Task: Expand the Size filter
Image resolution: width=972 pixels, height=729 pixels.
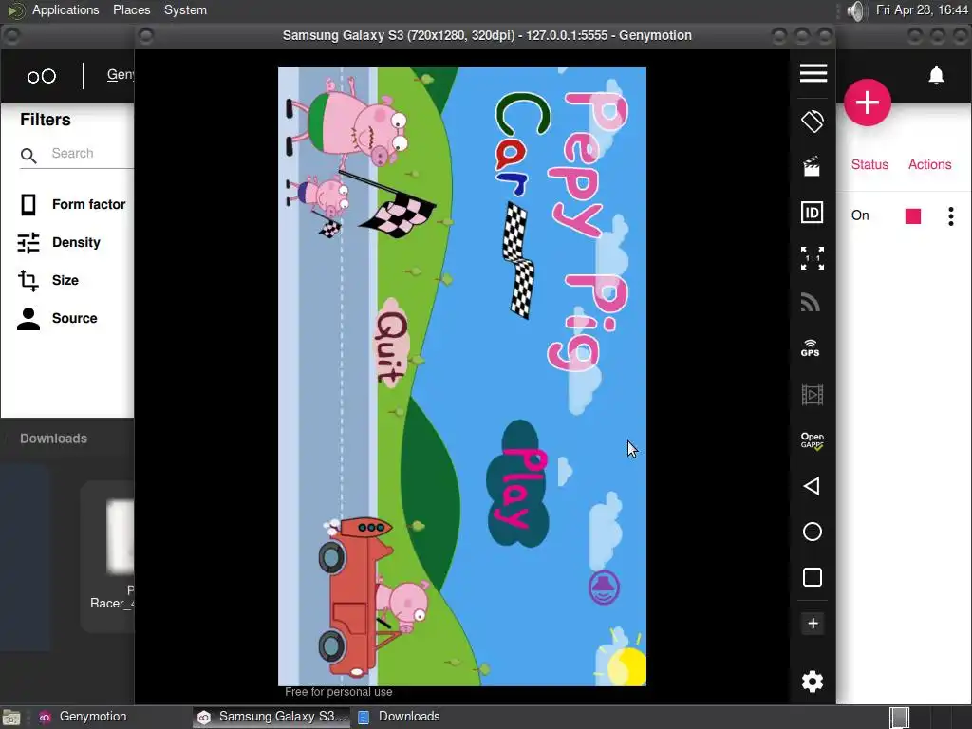Action: (47, 280)
